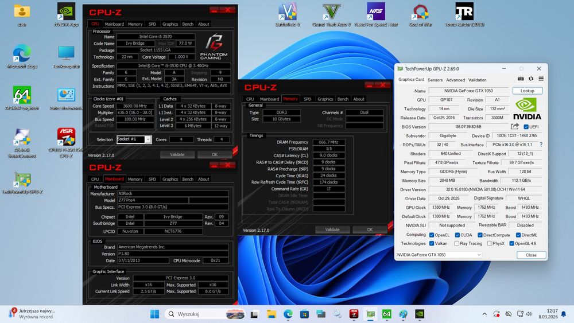Screen dimensions: 574x323
Task: Click Validate in the CPU-Z Memory window
Action: point(332,229)
